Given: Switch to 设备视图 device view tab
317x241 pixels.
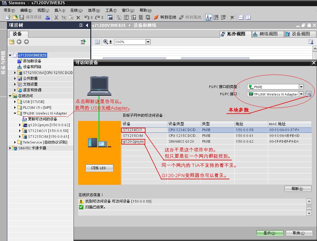Looking at the screenshot, I should (x=300, y=34).
